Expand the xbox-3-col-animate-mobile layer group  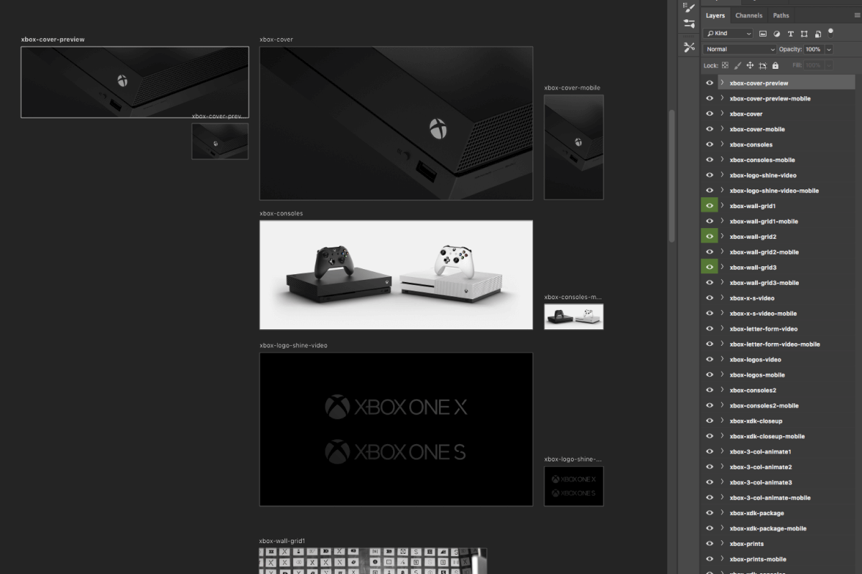click(722, 497)
